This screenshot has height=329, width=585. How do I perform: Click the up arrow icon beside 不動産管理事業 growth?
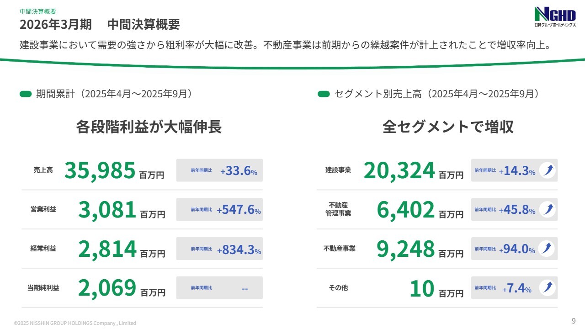coord(547,210)
